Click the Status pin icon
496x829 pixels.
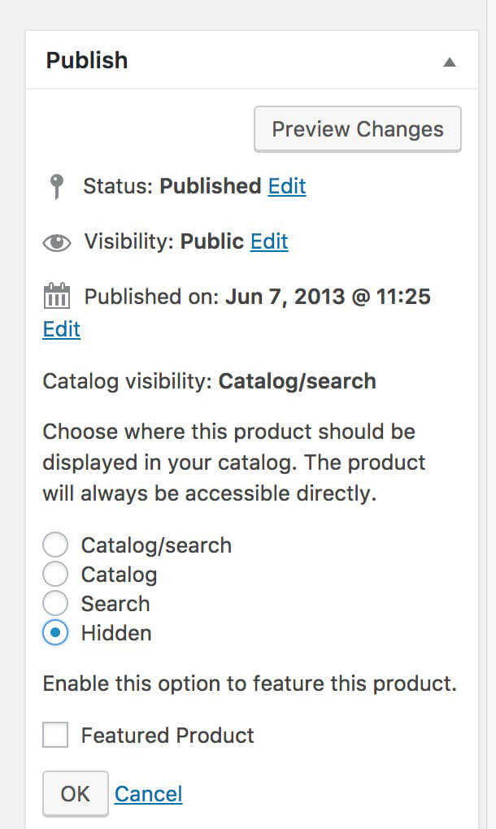[54, 186]
